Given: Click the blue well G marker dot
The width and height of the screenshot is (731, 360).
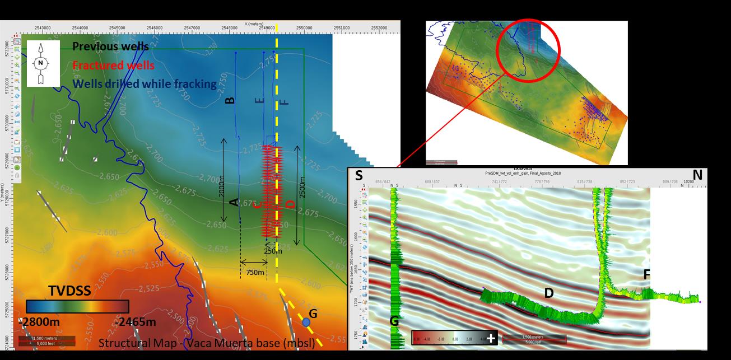Looking at the screenshot, I should (x=306, y=322).
